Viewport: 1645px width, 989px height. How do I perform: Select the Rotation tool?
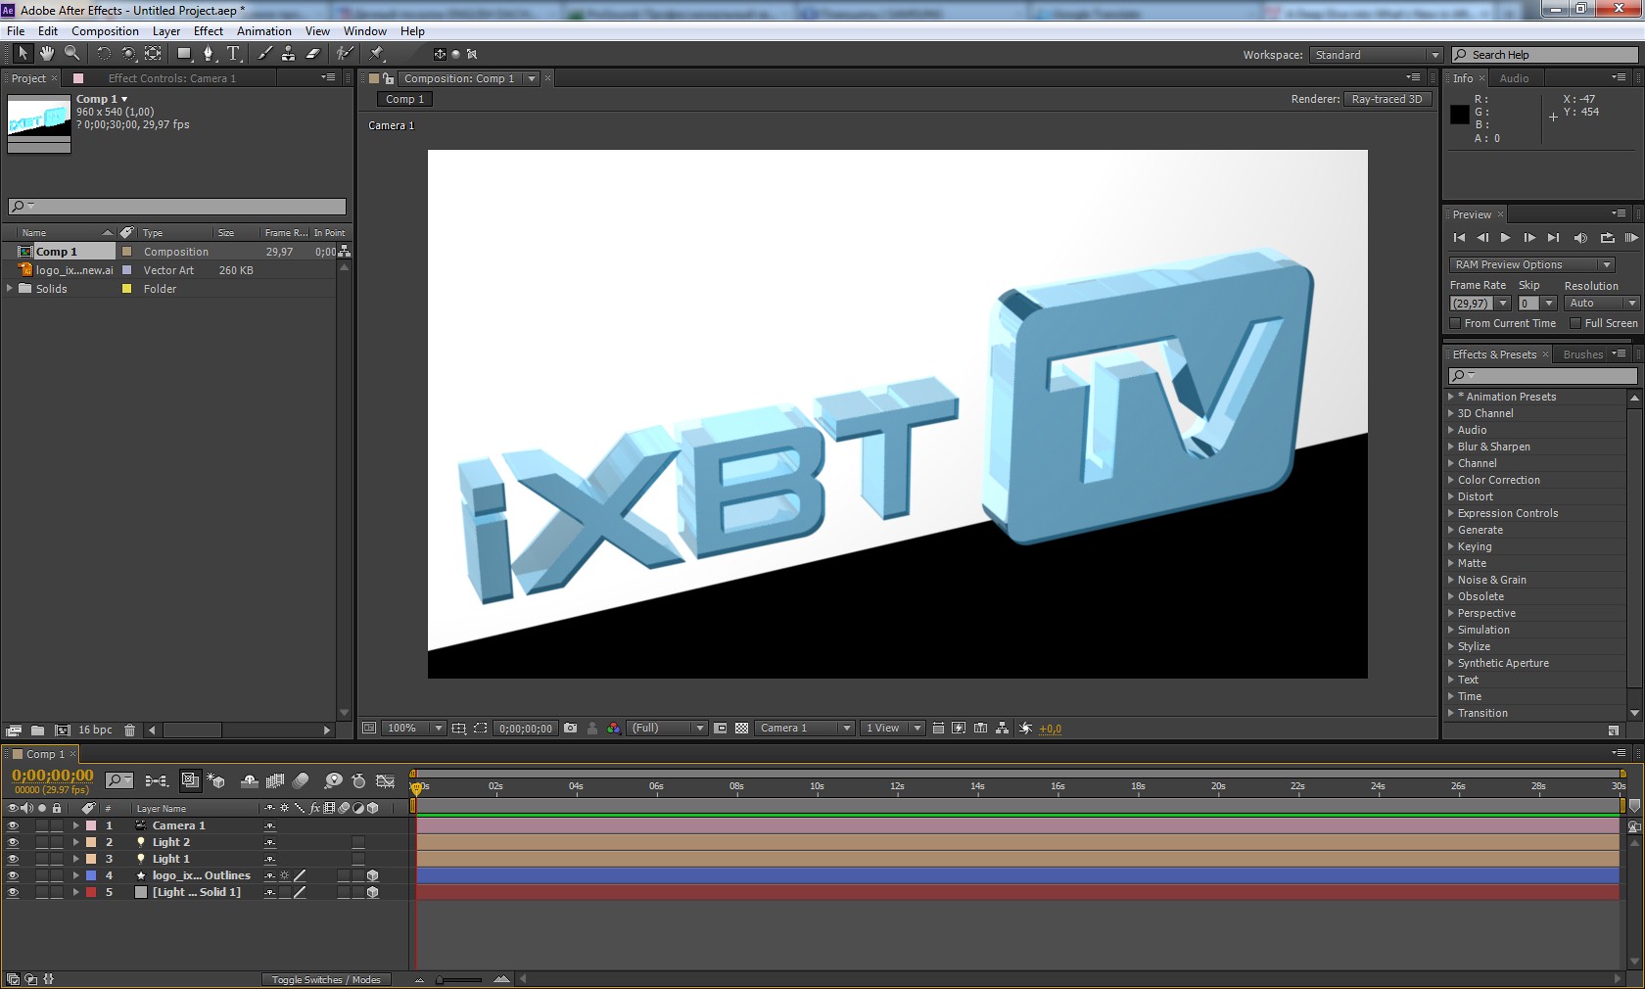click(104, 54)
